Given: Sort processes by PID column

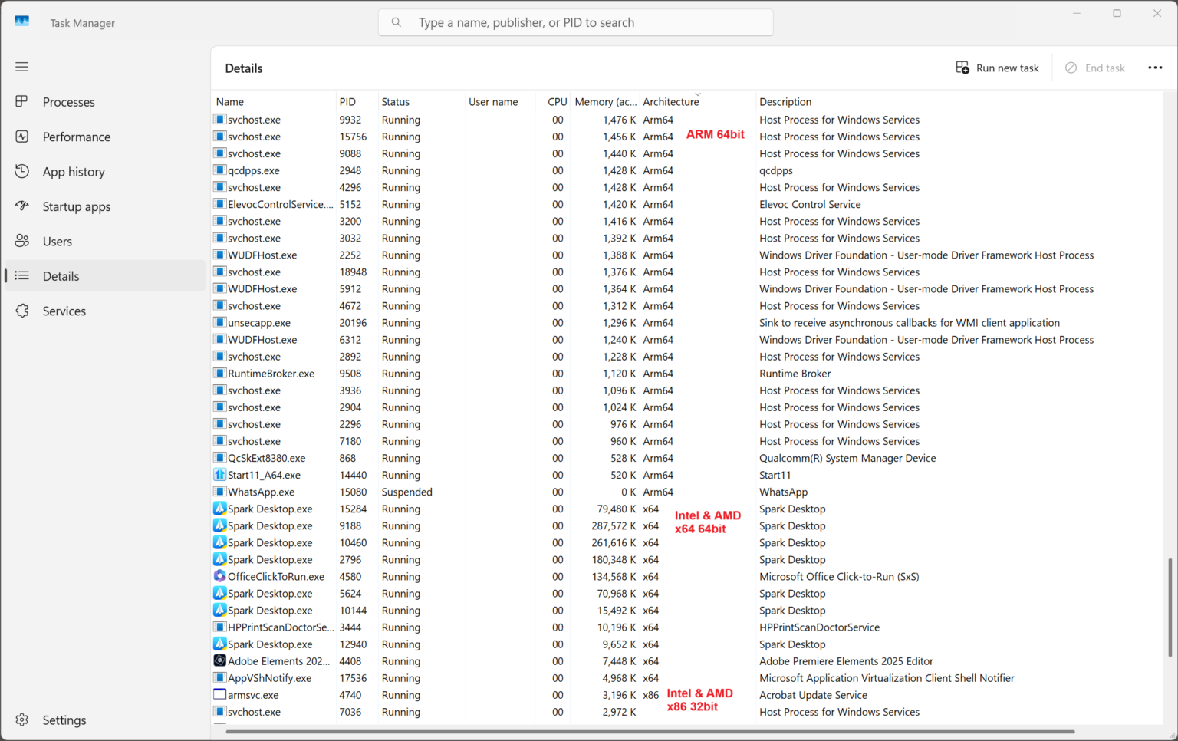Looking at the screenshot, I should (x=347, y=101).
